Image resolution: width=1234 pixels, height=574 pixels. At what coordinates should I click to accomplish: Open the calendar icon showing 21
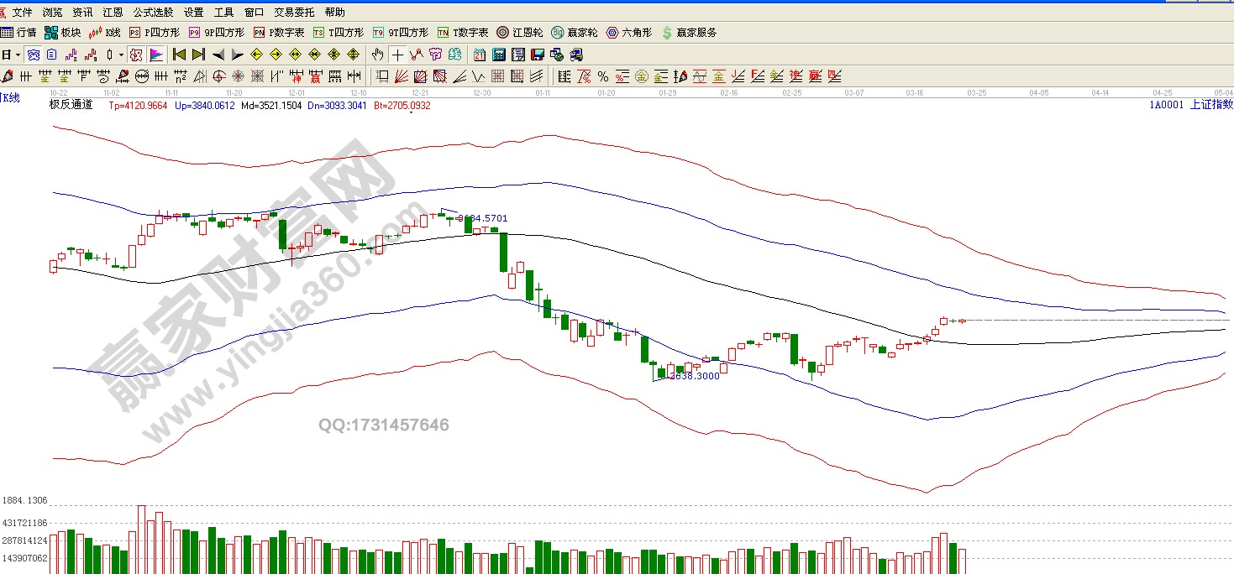[479, 55]
